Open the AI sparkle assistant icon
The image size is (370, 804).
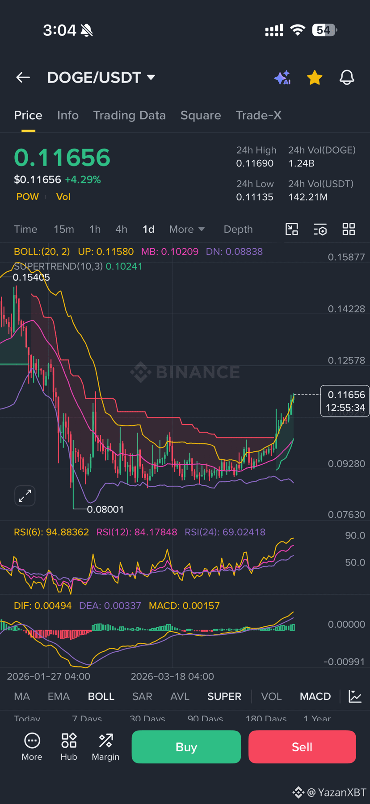(282, 78)
